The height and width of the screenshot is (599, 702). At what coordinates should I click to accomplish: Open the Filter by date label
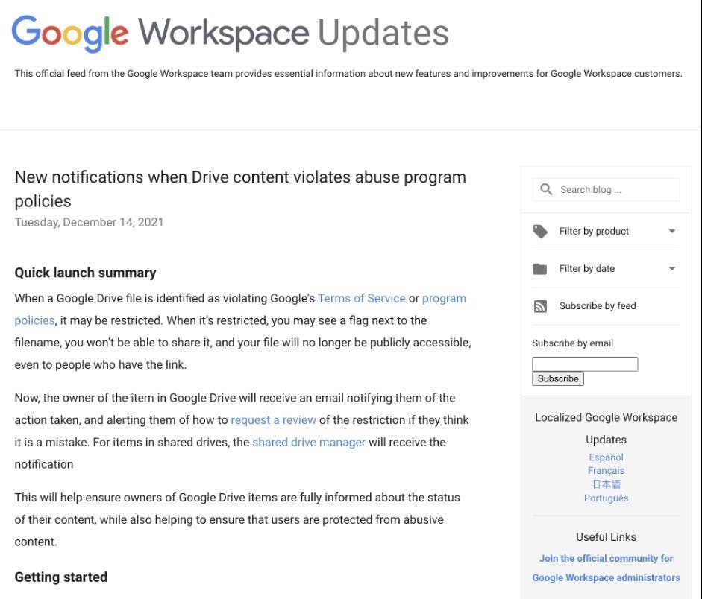coord(586,269)
